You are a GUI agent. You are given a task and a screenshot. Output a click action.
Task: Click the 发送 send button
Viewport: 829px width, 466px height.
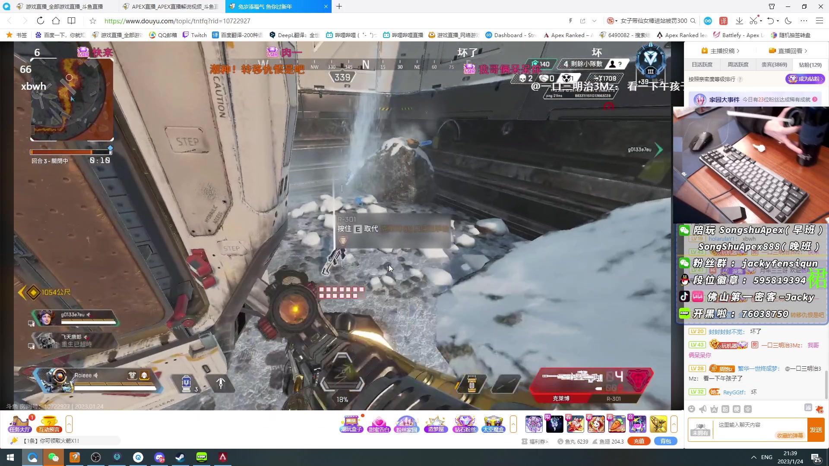[816, 430]
